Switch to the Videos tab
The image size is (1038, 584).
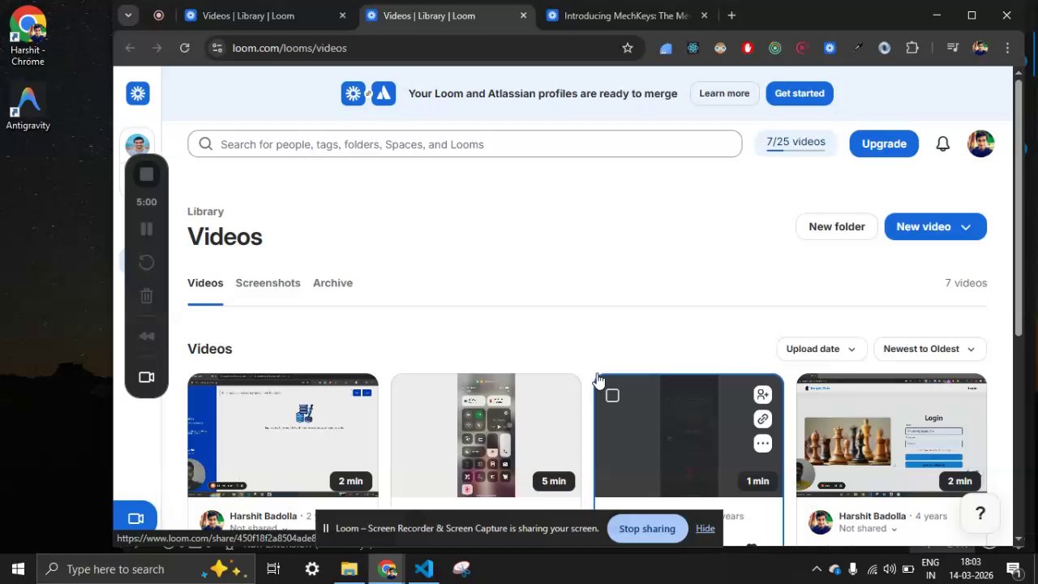pos(205,283)
